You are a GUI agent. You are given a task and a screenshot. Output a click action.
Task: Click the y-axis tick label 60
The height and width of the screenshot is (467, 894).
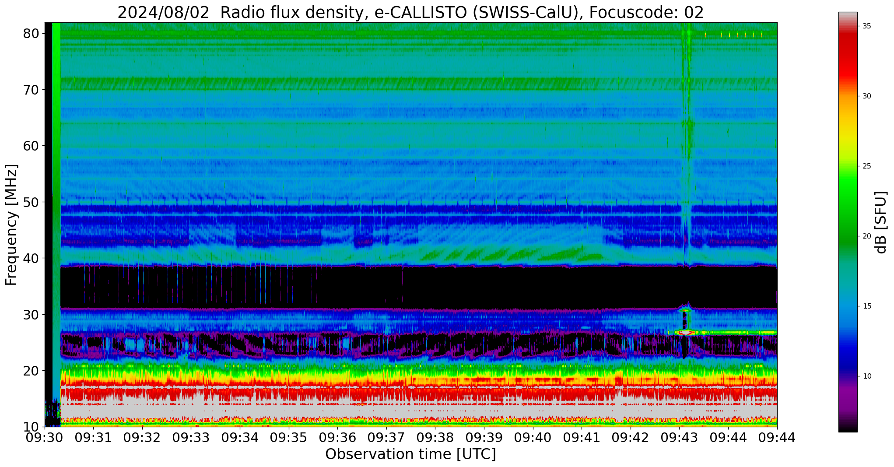coord(31,146)
